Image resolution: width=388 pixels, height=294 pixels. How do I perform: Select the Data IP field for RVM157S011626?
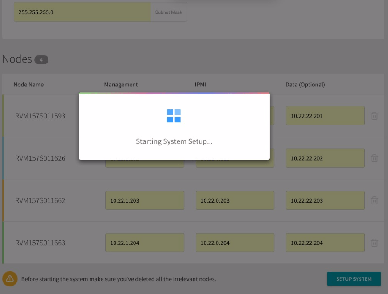325,158
